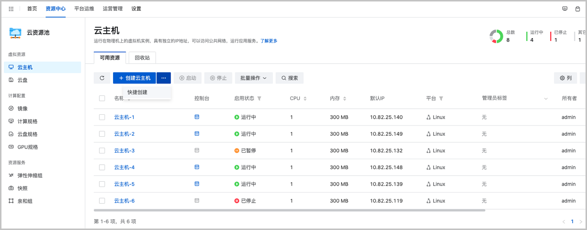Open the more options ellipsis button
This screenshot has height=230, width=587.
coord(164,78)
